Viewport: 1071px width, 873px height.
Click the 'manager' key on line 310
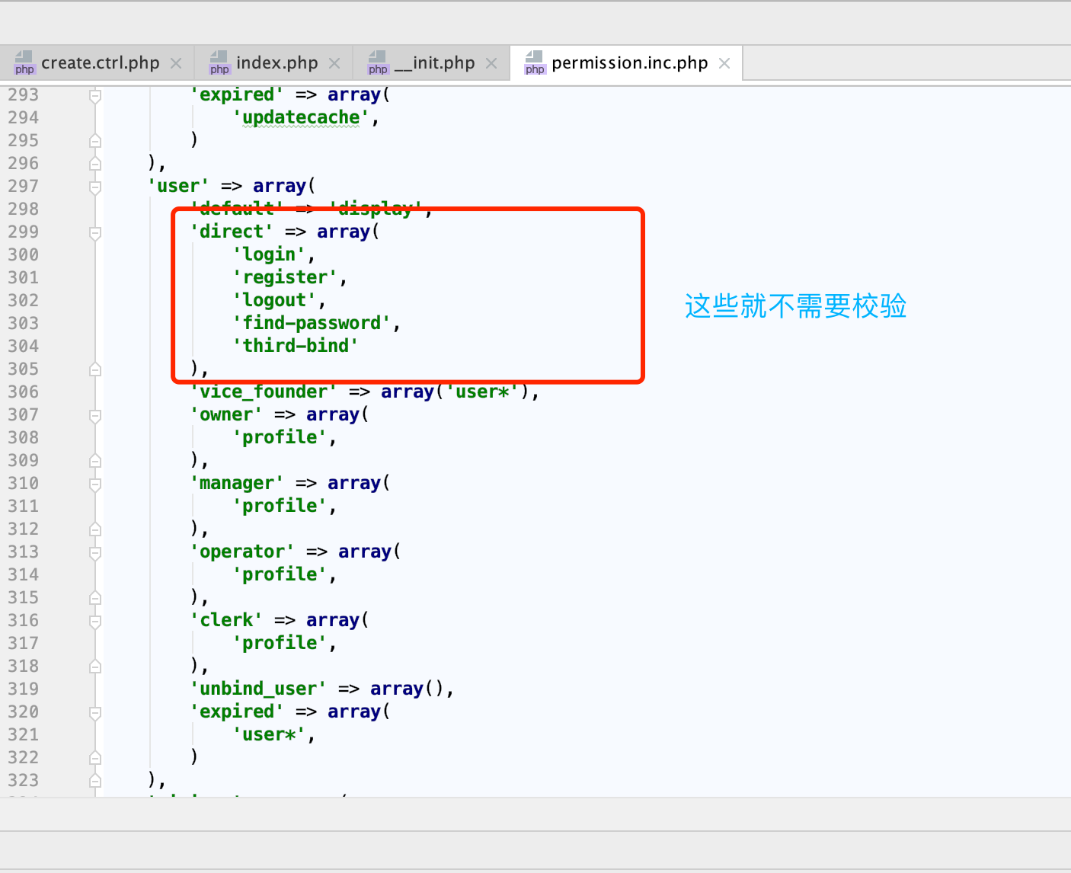point(237,483)
